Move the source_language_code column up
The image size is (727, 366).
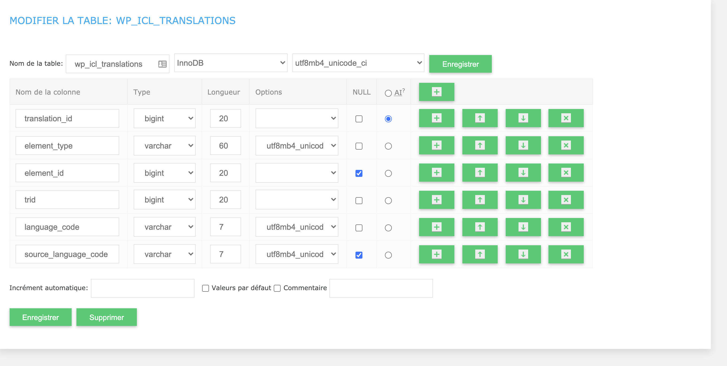point(480,255)
